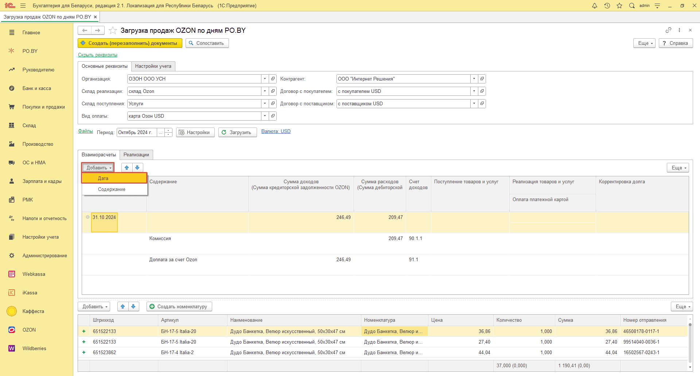Viewport: 700px width, 376px height.
Task: Open Еще menu of goods table
Action: point(682,306)
